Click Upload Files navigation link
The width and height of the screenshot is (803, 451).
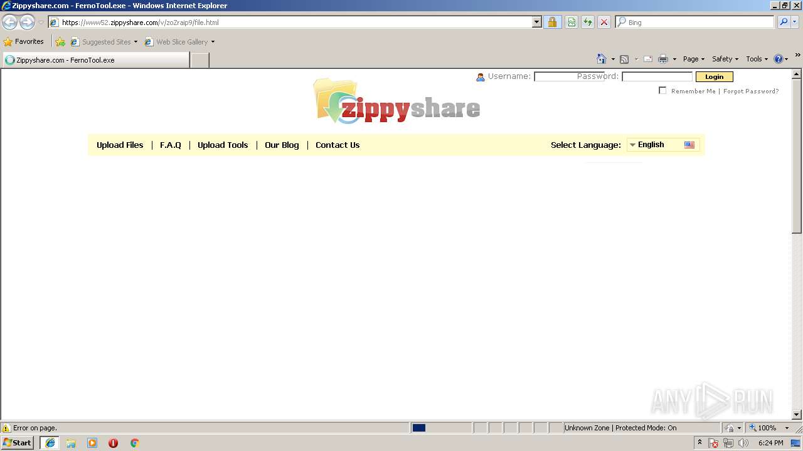point(120,145)
